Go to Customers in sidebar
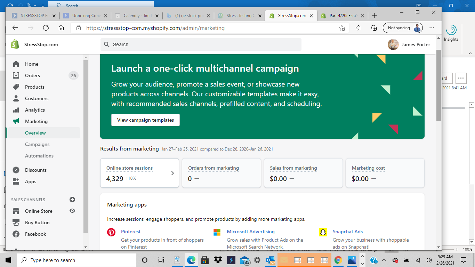475x267 pixels. [37, 98]
